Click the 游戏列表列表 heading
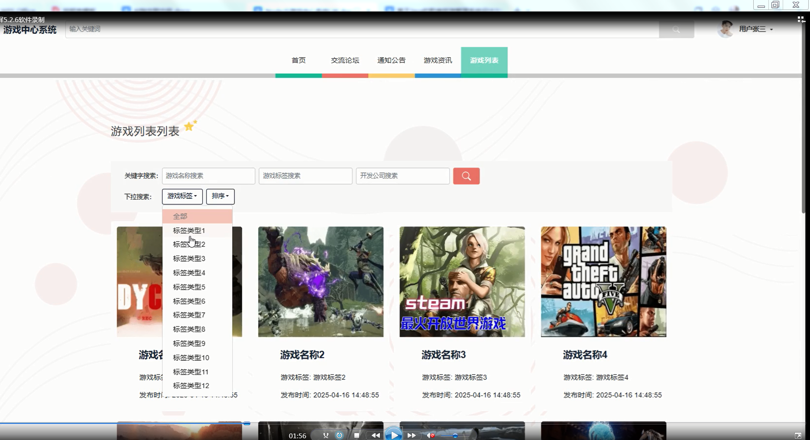This screenshot has width=810, height=440. coord(145,131)
